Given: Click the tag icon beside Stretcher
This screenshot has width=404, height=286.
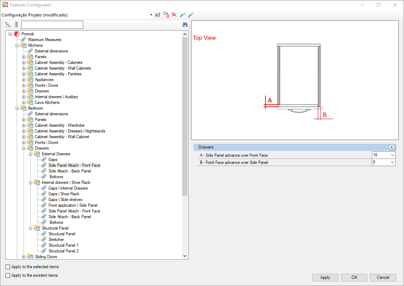Looking at the screenshot, I should [x=44, y=240].
